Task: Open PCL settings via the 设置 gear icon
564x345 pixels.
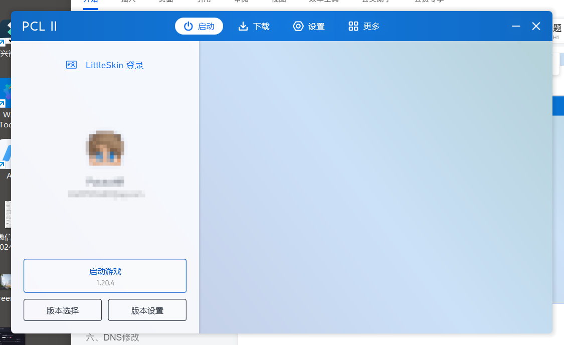Action: coord(309,26)
